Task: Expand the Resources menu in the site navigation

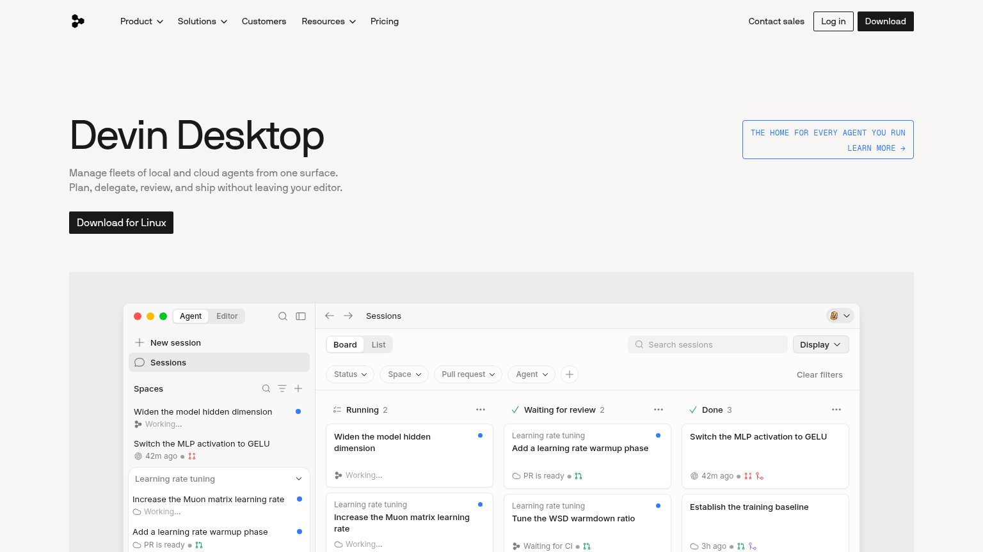Action: pyautogui.click(x=328, y=21)
